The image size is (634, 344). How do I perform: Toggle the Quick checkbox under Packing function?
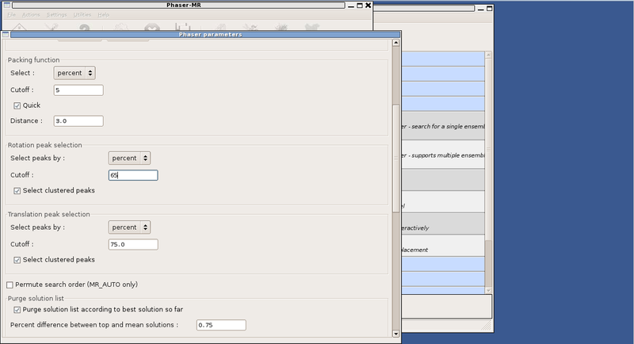click(18, 105)
